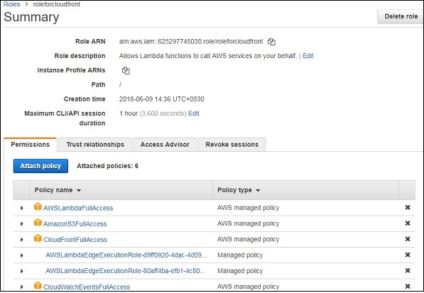Detach CloudWatchEventsFullAccess using its X icon

[x=408, y=286]
